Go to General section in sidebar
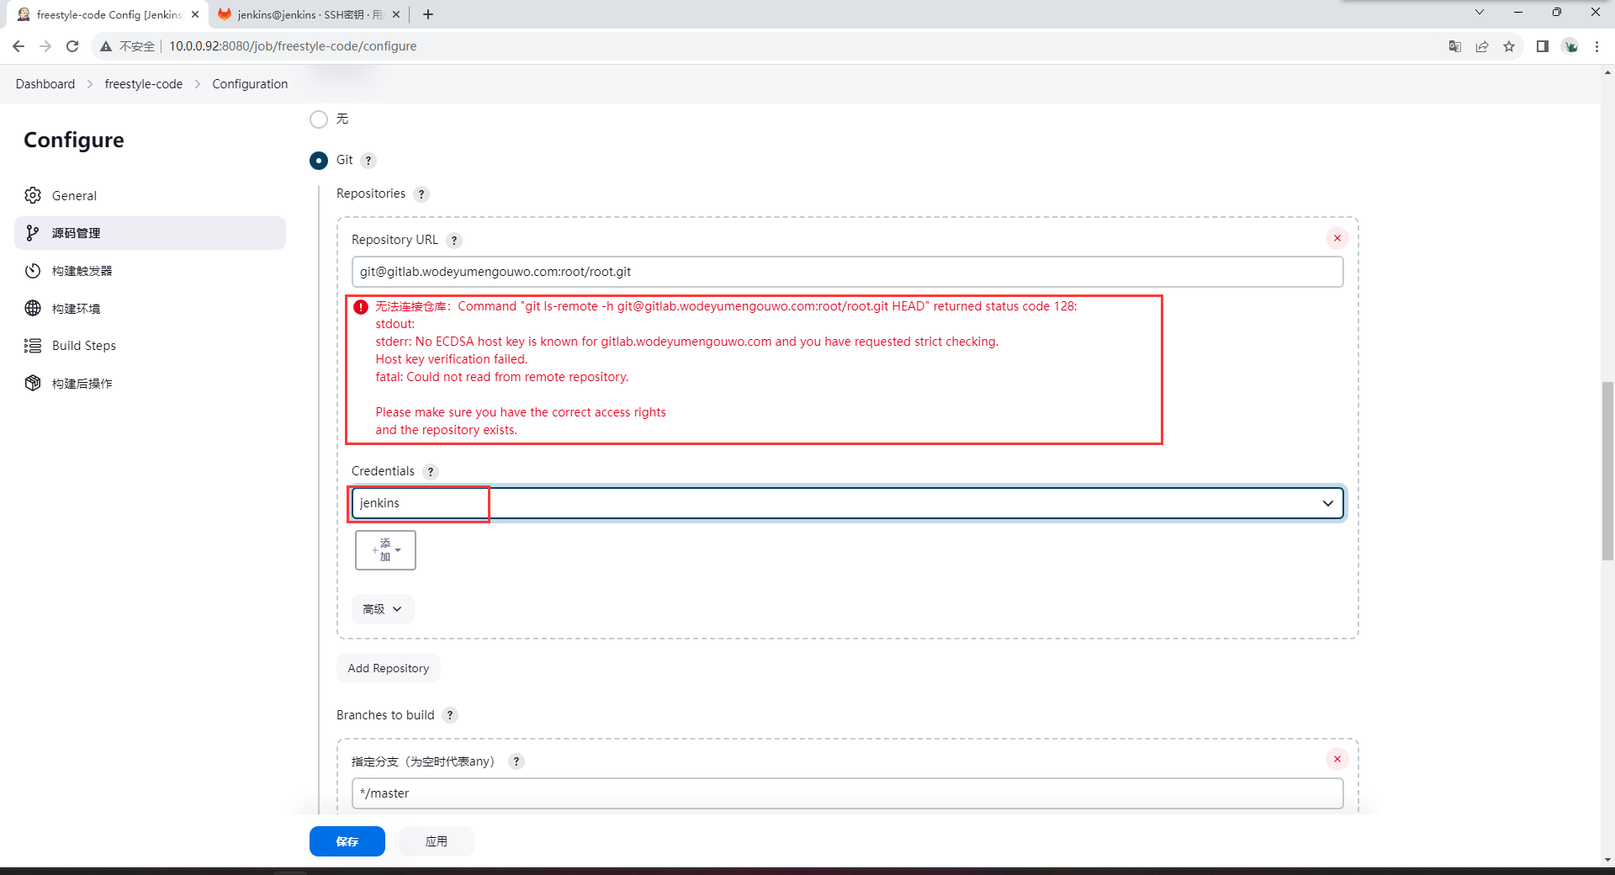The width and height of the screenshot is (1615, 875). (150, 196)
